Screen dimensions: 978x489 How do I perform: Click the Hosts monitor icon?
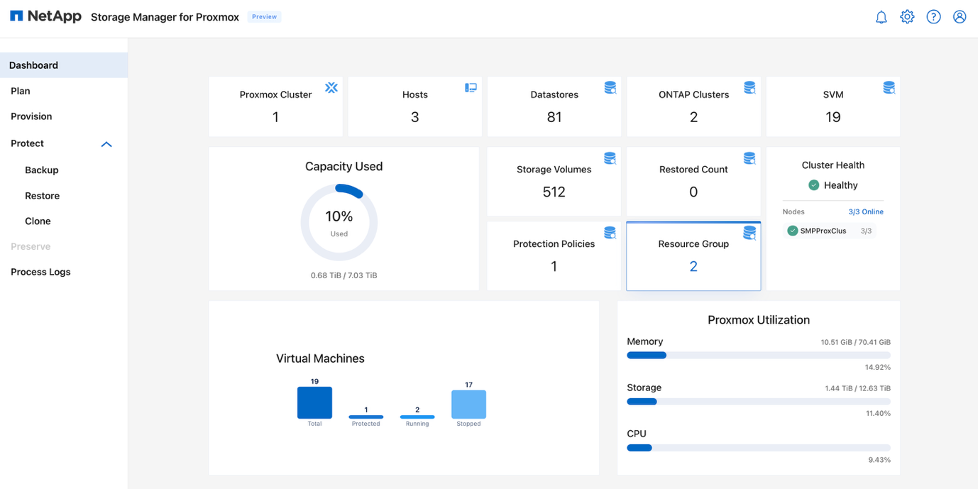click(x=471, y=87)
